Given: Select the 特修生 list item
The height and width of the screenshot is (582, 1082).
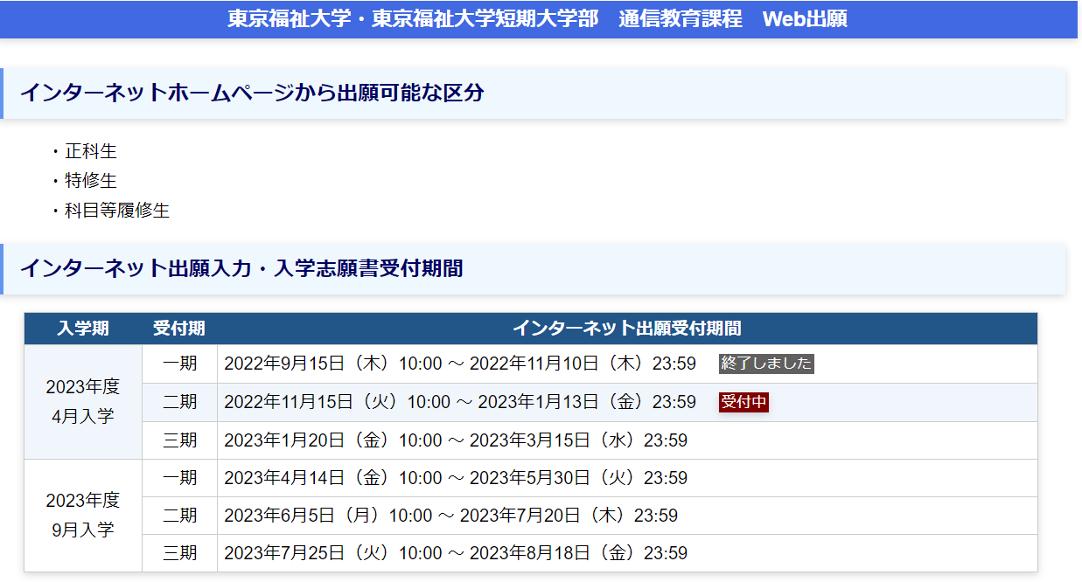Looking at the screenshot, I should coord(90,181).
